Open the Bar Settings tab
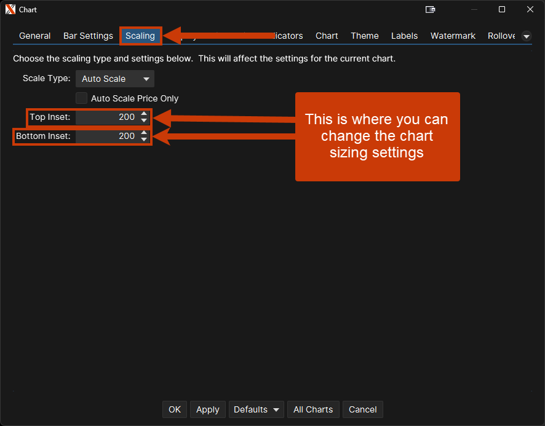545x426 pixels. (88, 36)
